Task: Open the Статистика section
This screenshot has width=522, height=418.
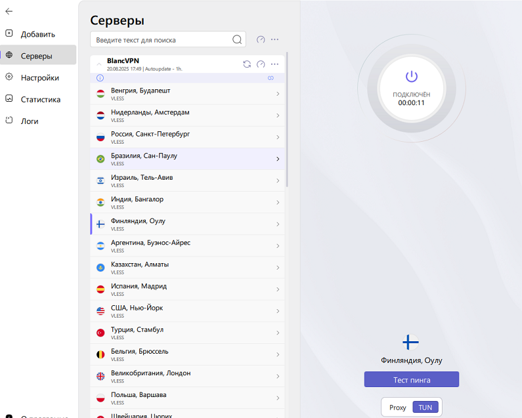Action: click(x=40, y=99)
